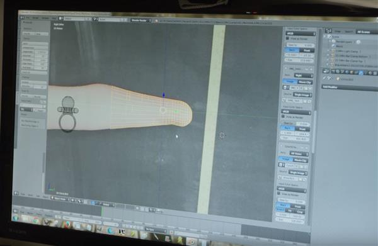
Task: Open the Object Mode selector dropdown
Action: (x=60, y=199)
